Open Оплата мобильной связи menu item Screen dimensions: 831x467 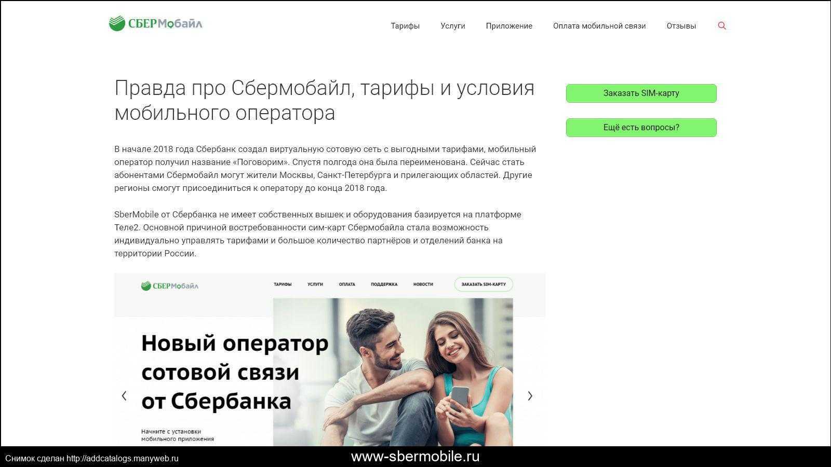pos(599,26)
